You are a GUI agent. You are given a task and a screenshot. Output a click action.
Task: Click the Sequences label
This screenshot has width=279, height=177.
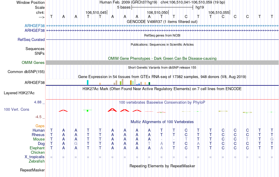[x=35, y=49]
